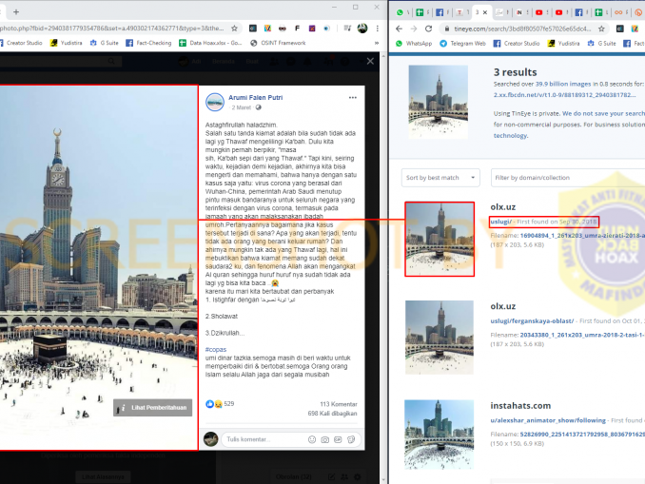Open Yudistira bookmark in right browser
Screen dimensions: 645x484
(563, 43)
